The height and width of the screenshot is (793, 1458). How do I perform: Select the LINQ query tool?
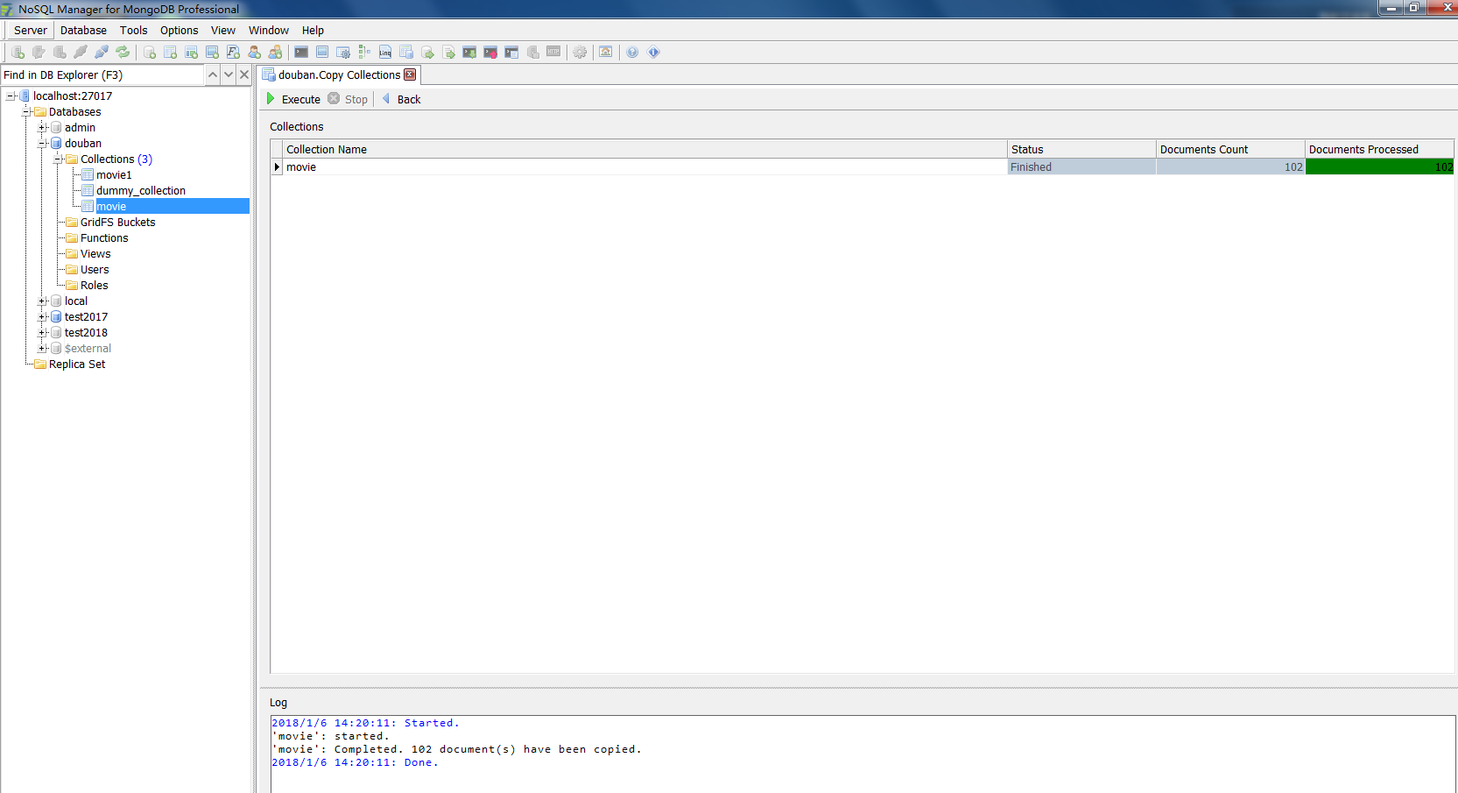(x=384, y=53)
